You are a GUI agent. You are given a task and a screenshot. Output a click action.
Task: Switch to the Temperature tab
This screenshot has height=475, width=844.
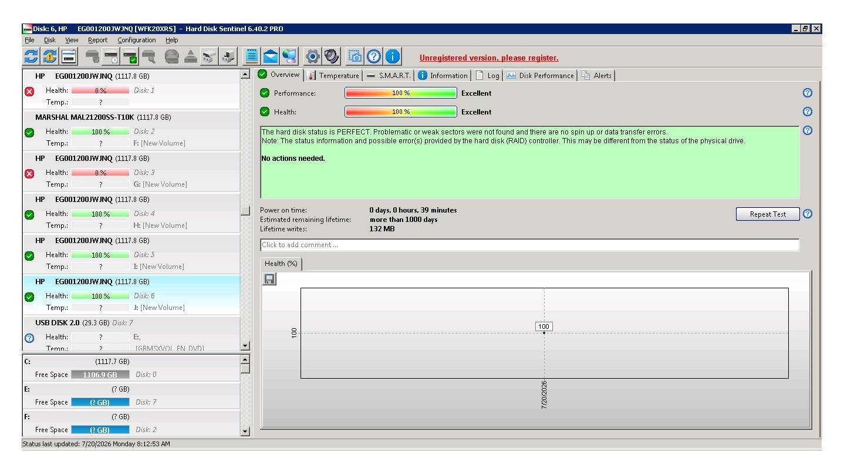pyautogui.click(x=333, y=75)
